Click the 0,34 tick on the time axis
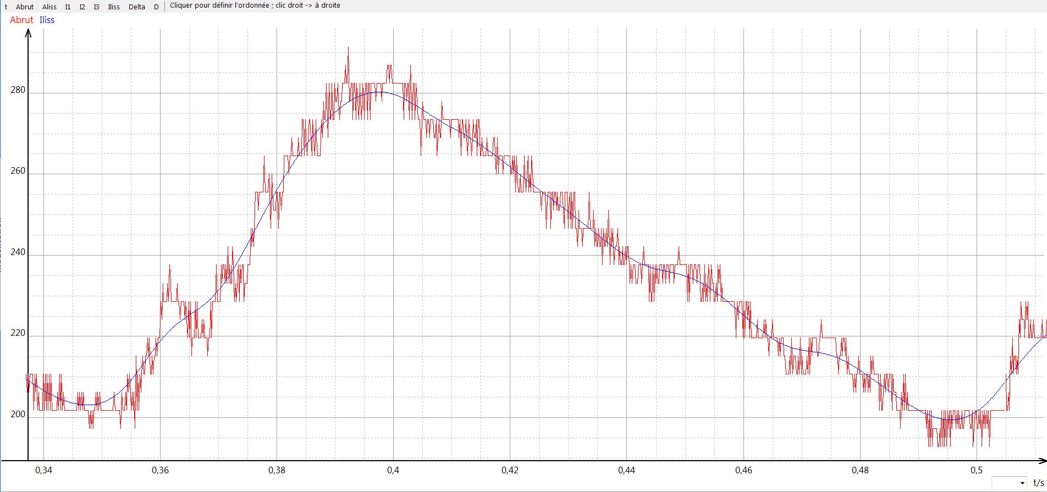 [43, 470]
